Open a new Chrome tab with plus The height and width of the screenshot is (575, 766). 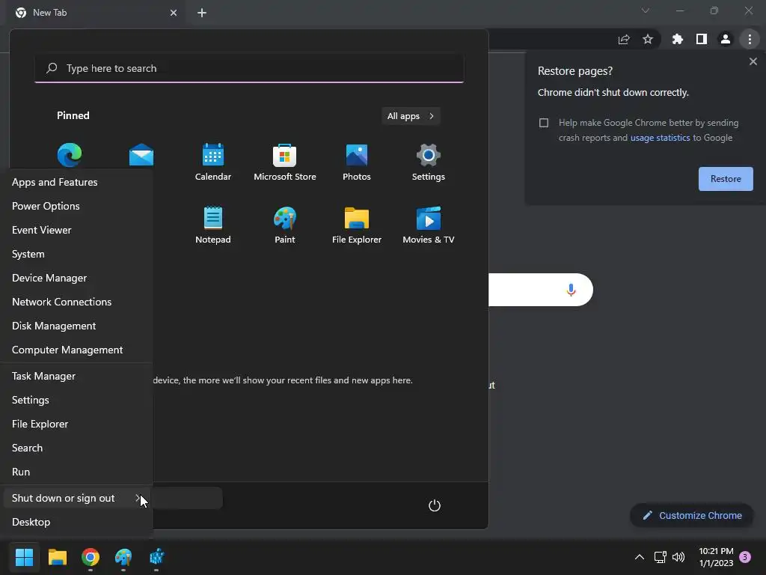pyautogui.click(x=202, y=13)
